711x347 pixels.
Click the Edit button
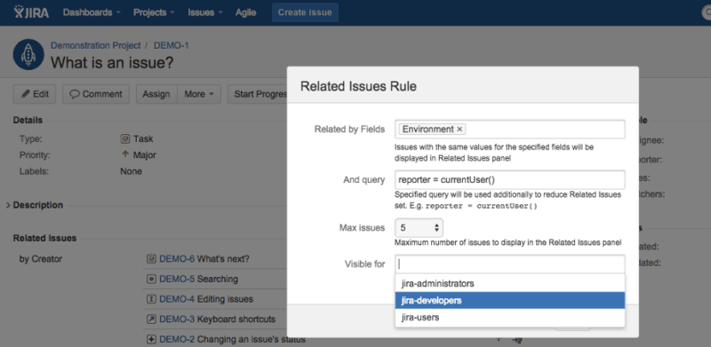tap(35, 94)
